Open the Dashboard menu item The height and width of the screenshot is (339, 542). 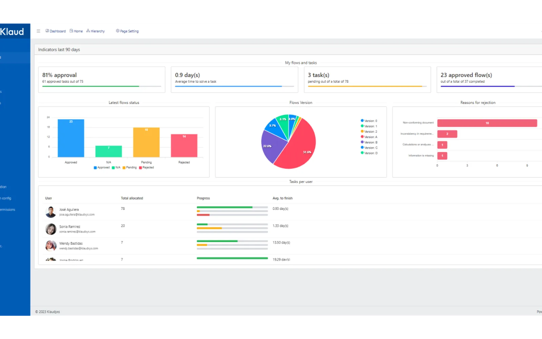tap(56, 31)
